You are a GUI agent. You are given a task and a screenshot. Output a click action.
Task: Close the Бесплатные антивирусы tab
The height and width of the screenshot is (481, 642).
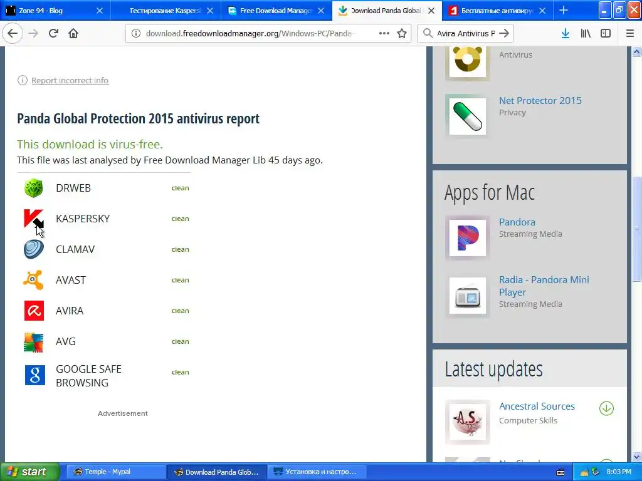pyautogui.click(x=542, y=11)
